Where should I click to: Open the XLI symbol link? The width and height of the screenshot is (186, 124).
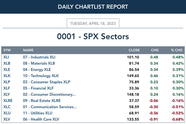(6, 57)
